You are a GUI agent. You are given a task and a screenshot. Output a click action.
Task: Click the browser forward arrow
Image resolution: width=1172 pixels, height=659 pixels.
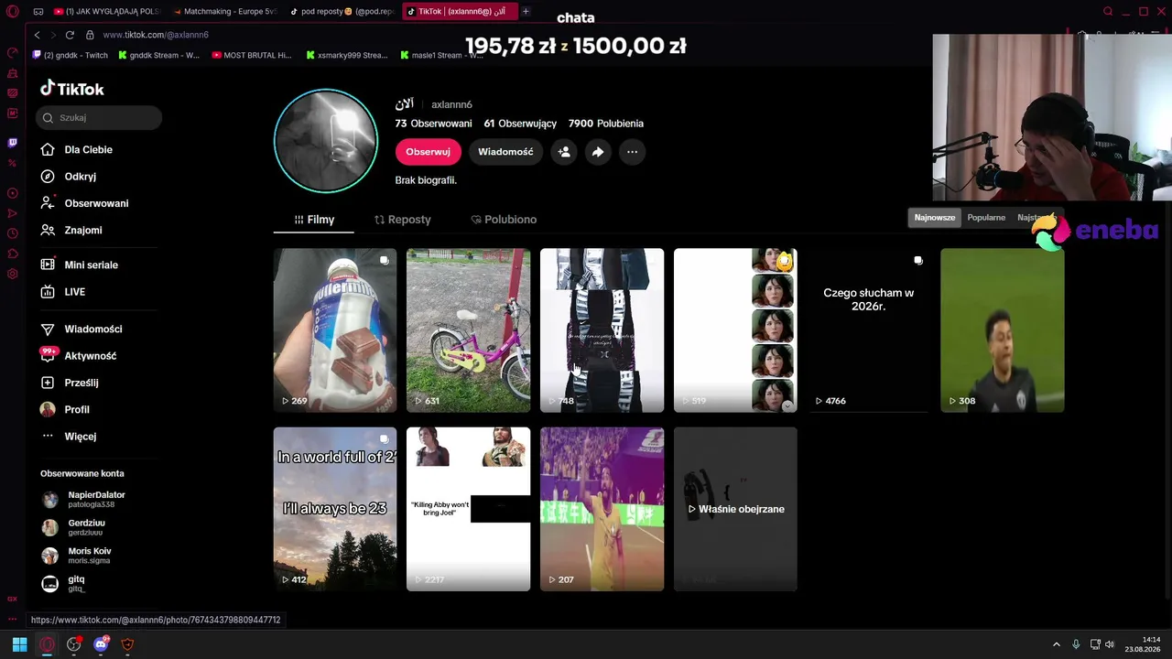coord(53,35)
